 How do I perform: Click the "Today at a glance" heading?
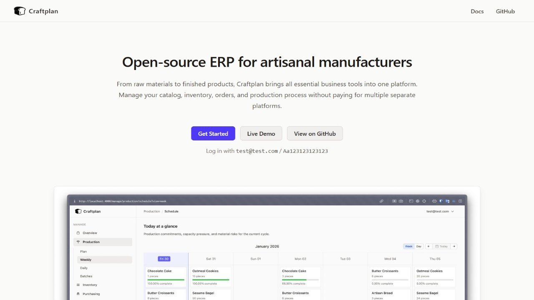click(161, 226)
